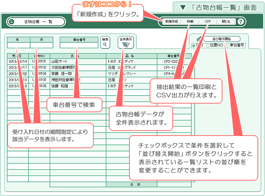Click the 車台番号 table column header
Screen dimensions: 265x196
tap(174, 56)
